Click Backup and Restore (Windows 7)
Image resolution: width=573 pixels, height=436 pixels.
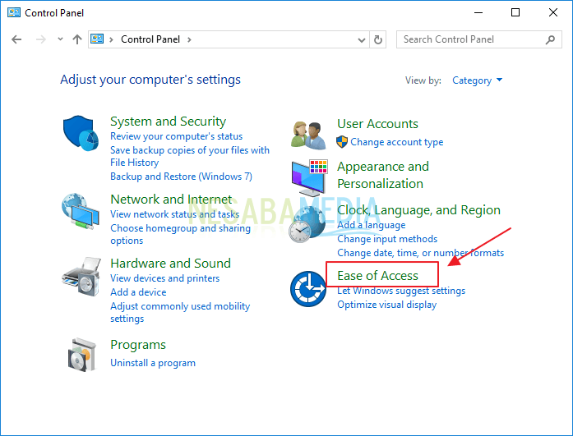tap(181, 177)
